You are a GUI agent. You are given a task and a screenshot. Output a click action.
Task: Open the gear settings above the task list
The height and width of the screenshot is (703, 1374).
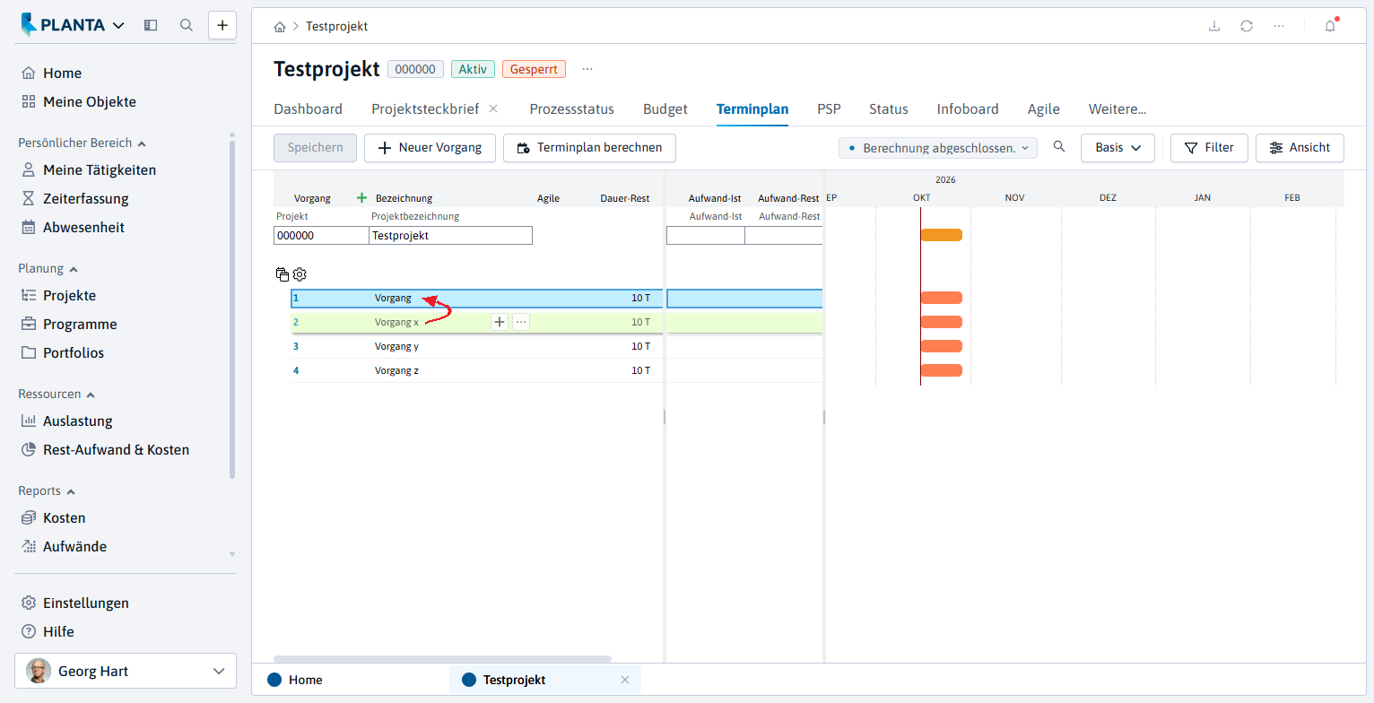pos(300,274)
